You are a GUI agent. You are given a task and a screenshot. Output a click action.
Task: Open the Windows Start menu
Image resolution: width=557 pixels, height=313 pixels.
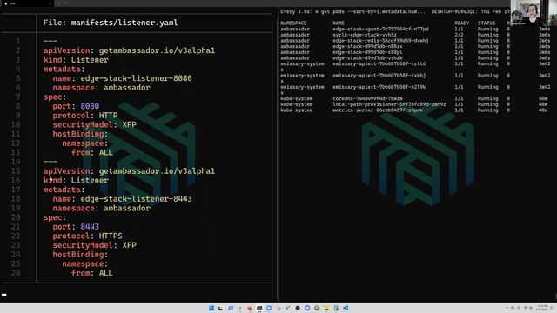pyautogui.click(x=211, y=308)
